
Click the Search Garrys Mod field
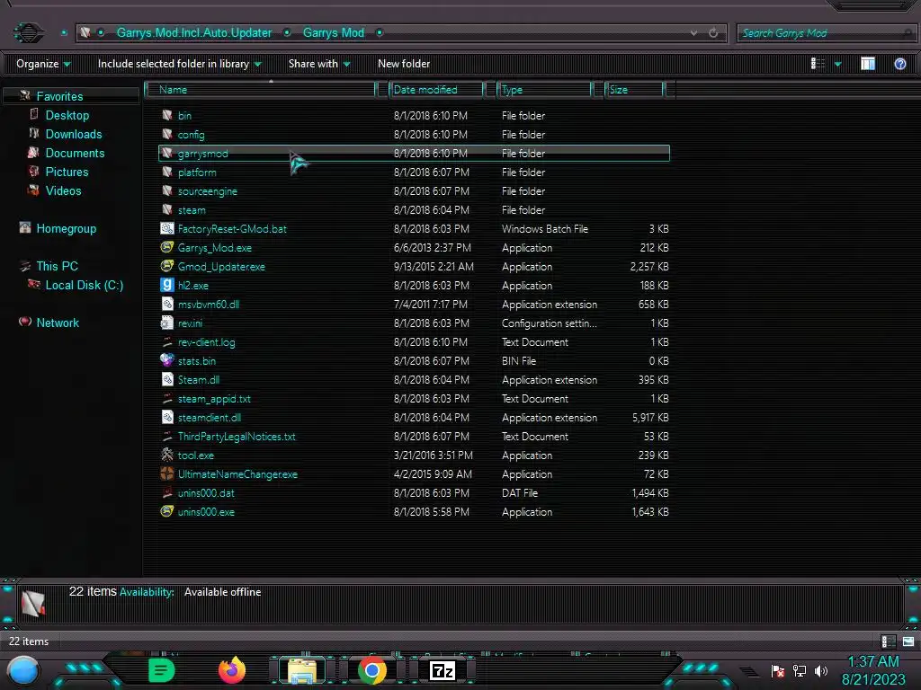826,33
